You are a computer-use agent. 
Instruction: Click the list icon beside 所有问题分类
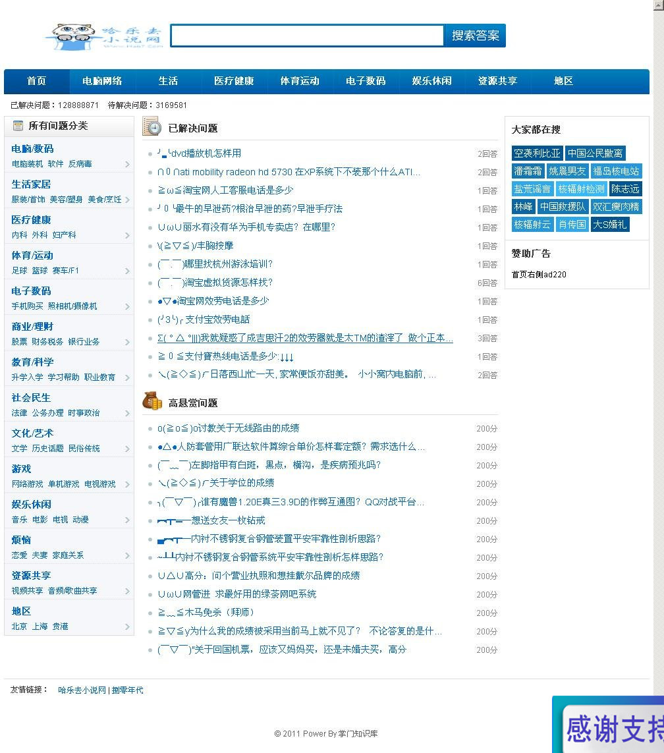(18, 126)
